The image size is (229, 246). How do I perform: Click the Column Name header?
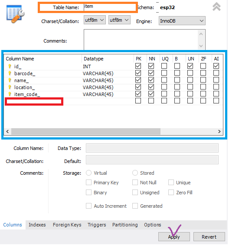click(20, 59)
